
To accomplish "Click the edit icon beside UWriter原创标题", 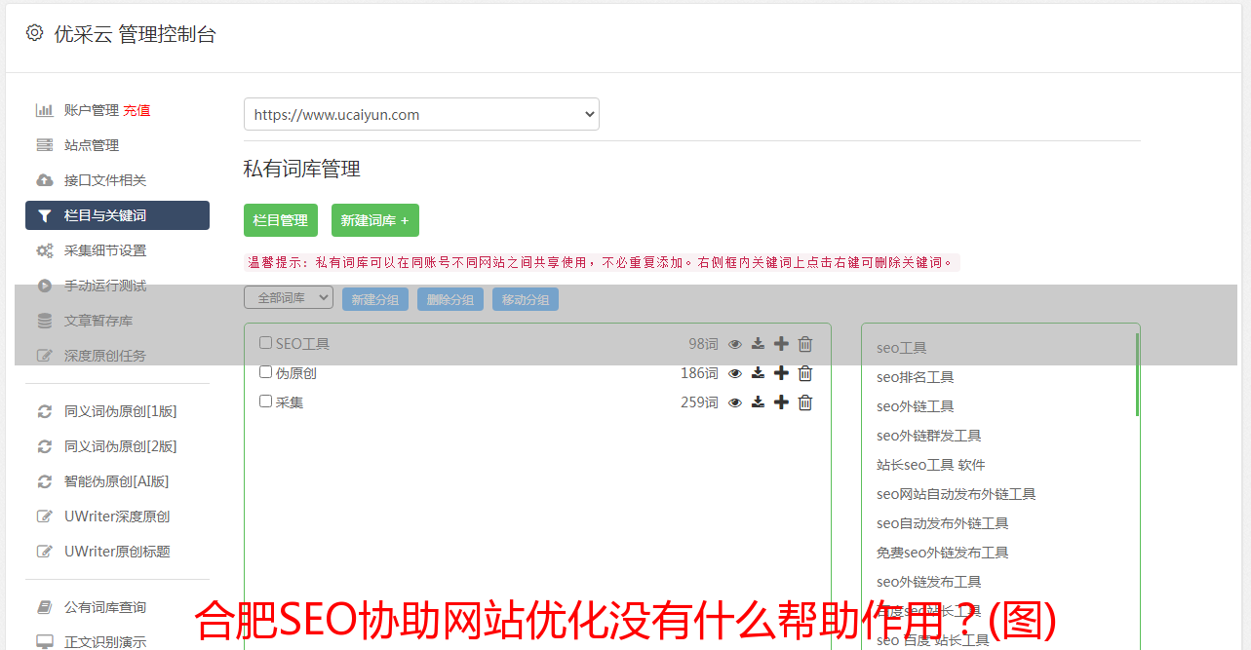I will [44, 552].
